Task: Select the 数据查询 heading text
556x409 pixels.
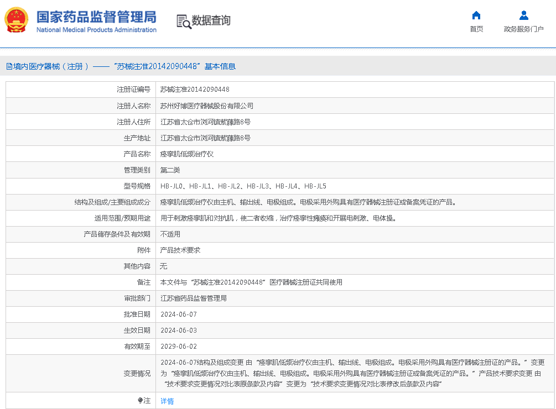Action: pos(211,21)
